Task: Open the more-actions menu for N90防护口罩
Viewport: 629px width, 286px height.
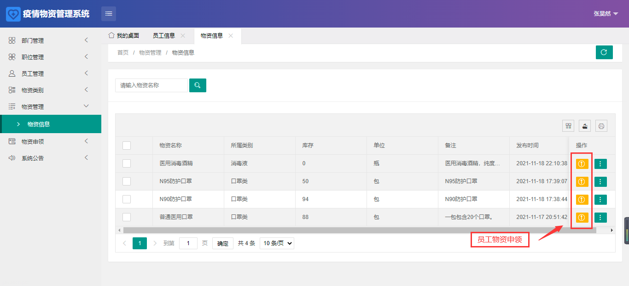Action: [600, 200]
